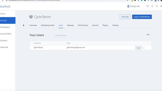
Task: Open the help question mark icon
Action: [x=148, y=6]
